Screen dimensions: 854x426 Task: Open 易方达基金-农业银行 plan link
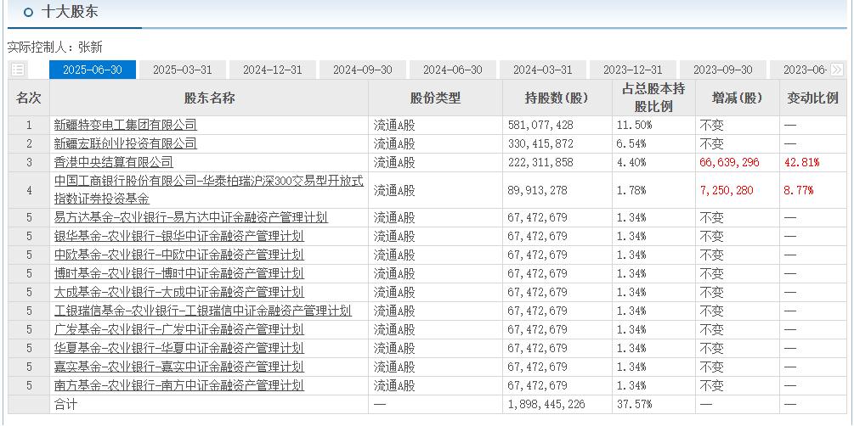pyautogui.click(x=190, y=217)
